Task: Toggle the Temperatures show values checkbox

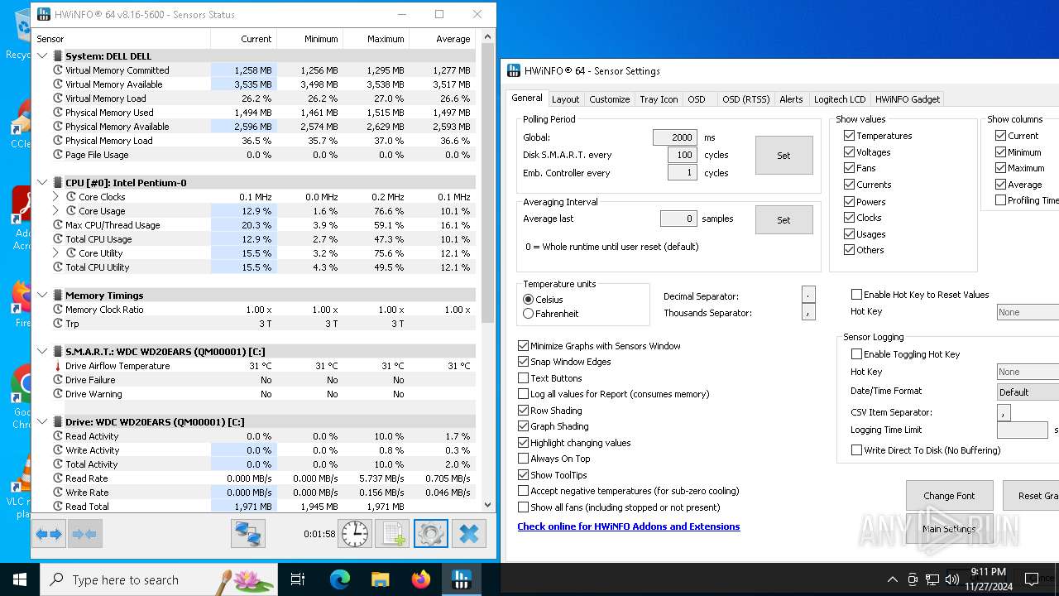Action: pyautogui.click(x=849, y=136)
